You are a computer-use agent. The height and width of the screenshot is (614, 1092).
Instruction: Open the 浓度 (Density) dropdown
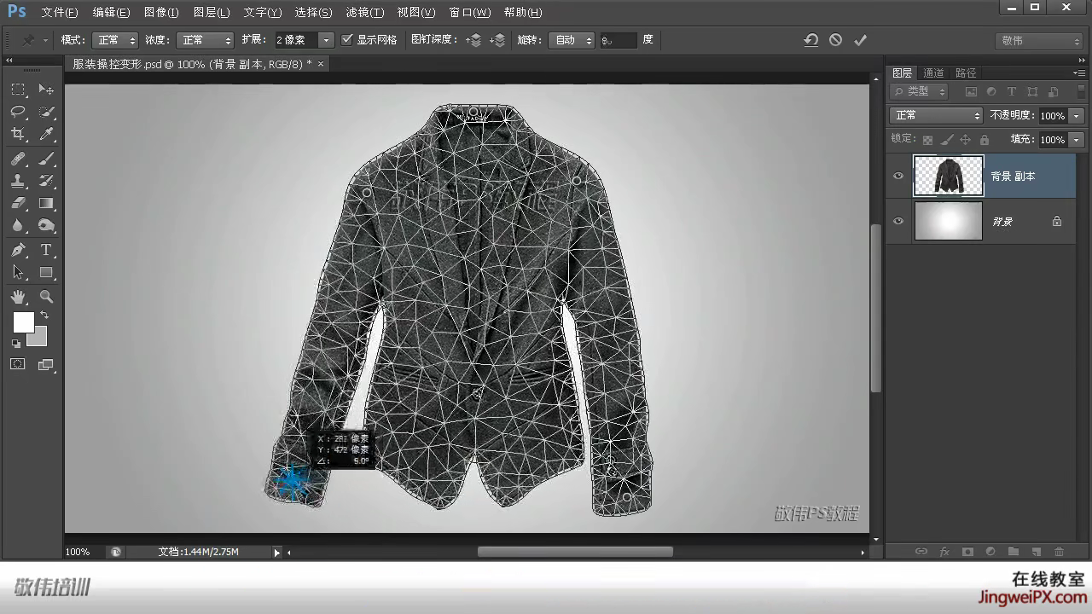tap(205, 40)
